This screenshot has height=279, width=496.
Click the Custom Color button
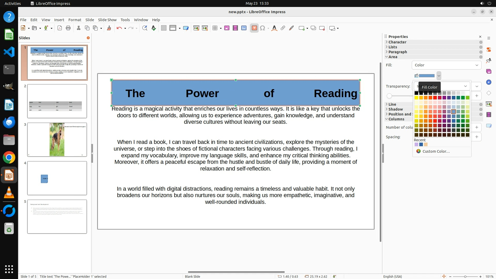tap(436, 151)
